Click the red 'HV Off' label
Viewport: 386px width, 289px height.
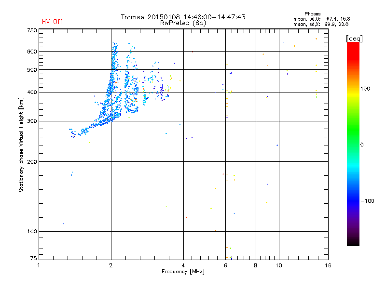coord(52,22)
